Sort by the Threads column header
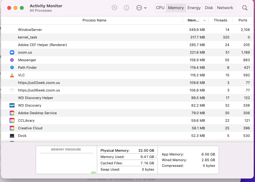Image resolution: width=255 pixels, height=182 pixels. (x=220, y=20)
